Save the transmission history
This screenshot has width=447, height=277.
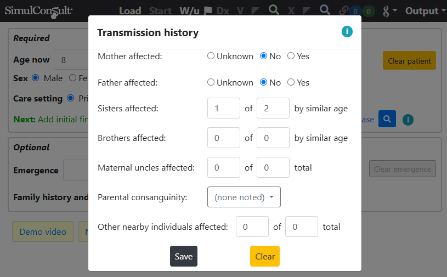184,256
